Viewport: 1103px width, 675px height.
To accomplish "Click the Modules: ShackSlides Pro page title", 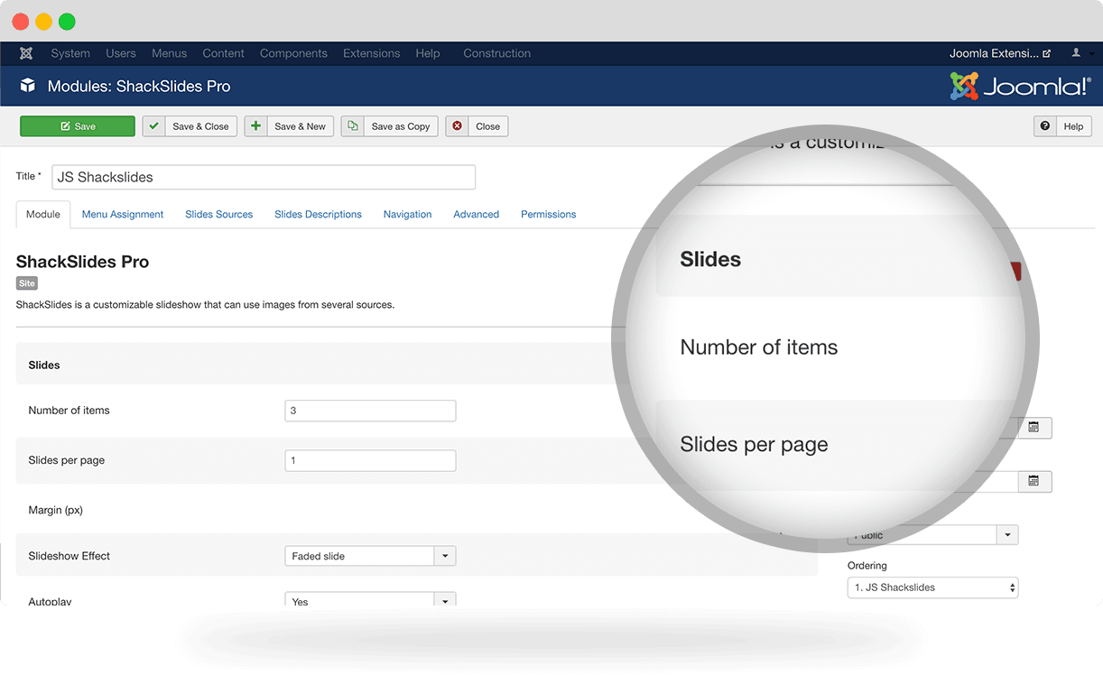I will [139, 87].
